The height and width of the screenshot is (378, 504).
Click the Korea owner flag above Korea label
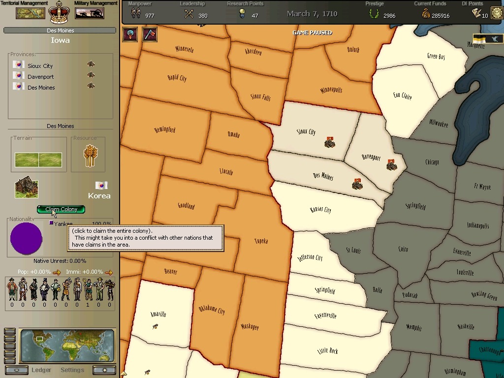(101, 186)
